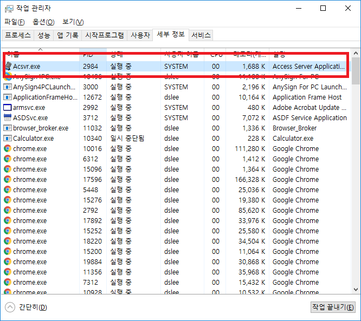This screenshot has height=321, width=361.
Task: Open the 옵션(O) menu
Action: (x=43, y=22)
